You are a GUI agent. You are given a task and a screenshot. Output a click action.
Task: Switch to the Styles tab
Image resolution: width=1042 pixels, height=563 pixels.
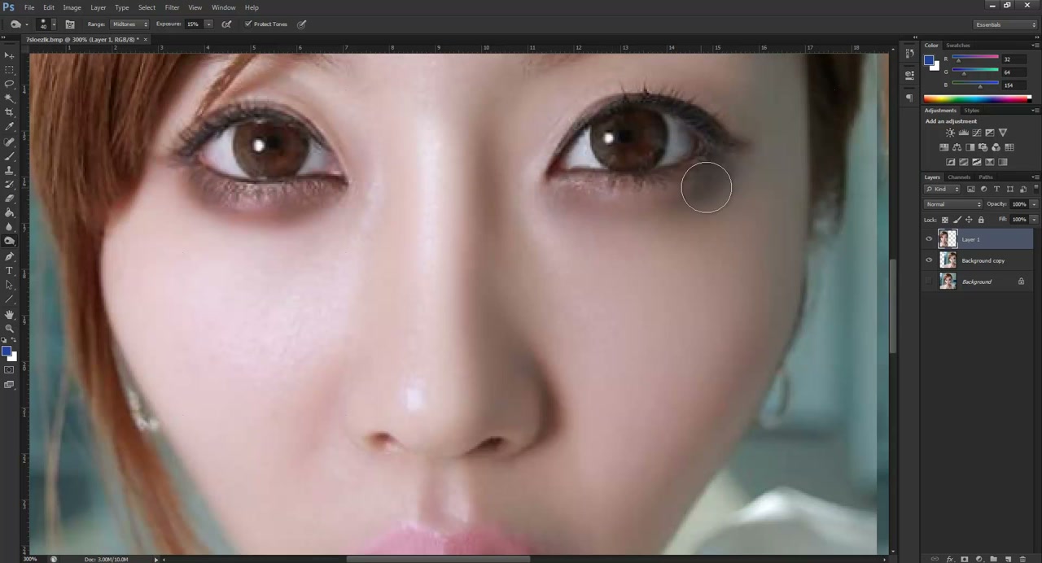[x=972, y=110]
